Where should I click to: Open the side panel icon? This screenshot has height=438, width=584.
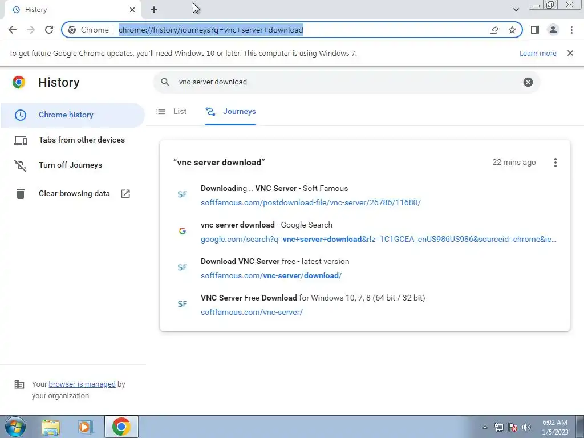coord(535,30)
